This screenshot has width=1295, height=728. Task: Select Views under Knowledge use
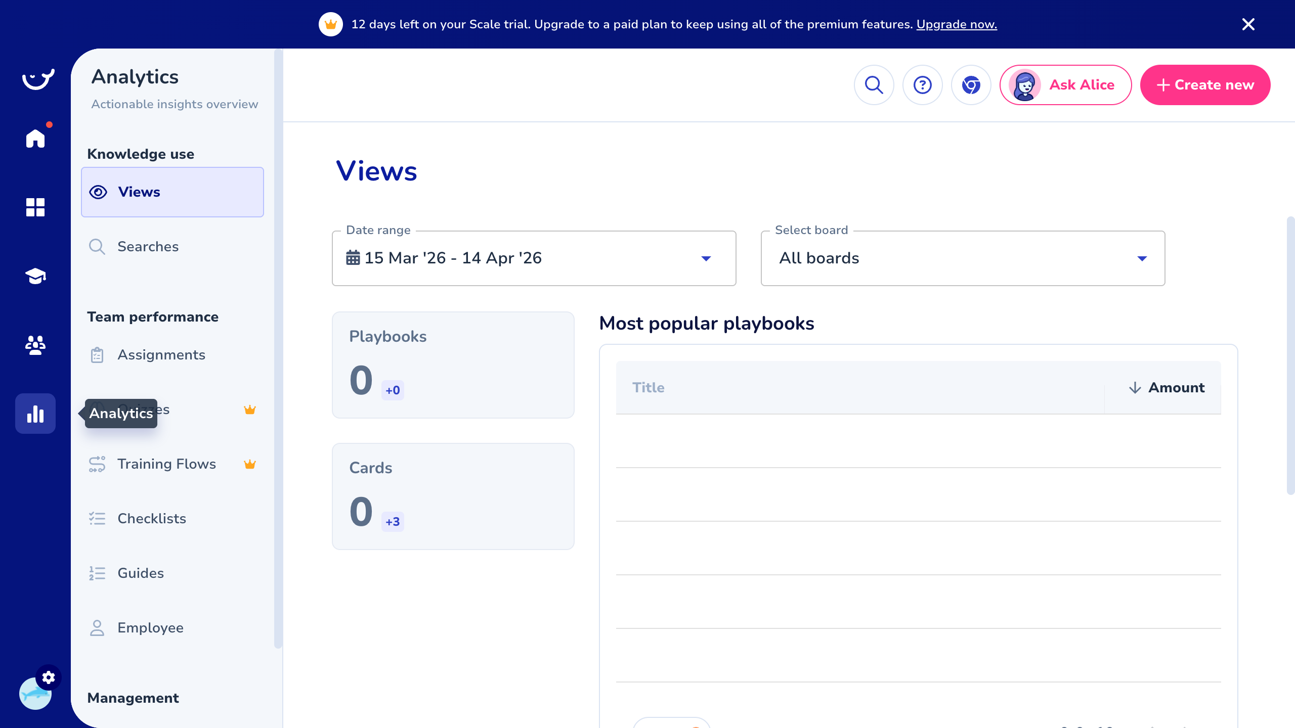tap(139, 192)
